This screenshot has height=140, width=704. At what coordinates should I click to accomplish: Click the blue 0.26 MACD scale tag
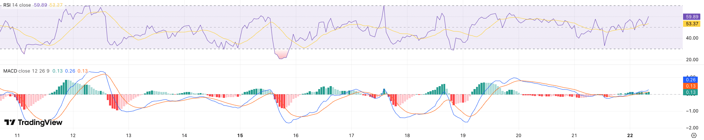691,80
